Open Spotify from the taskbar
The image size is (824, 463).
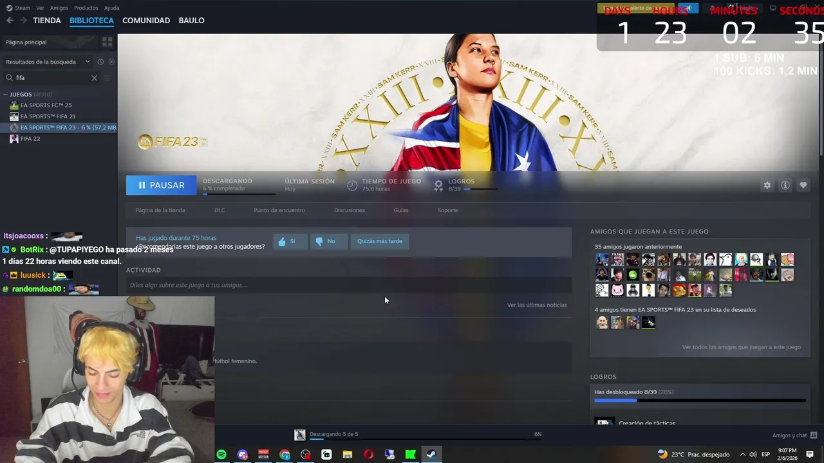[221, 455]
